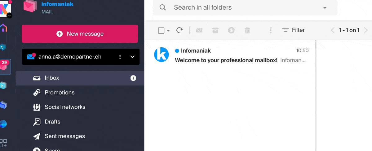The image size is (372, 151).
Task: Open the more apps grid icon
Action: pos(3,143)
